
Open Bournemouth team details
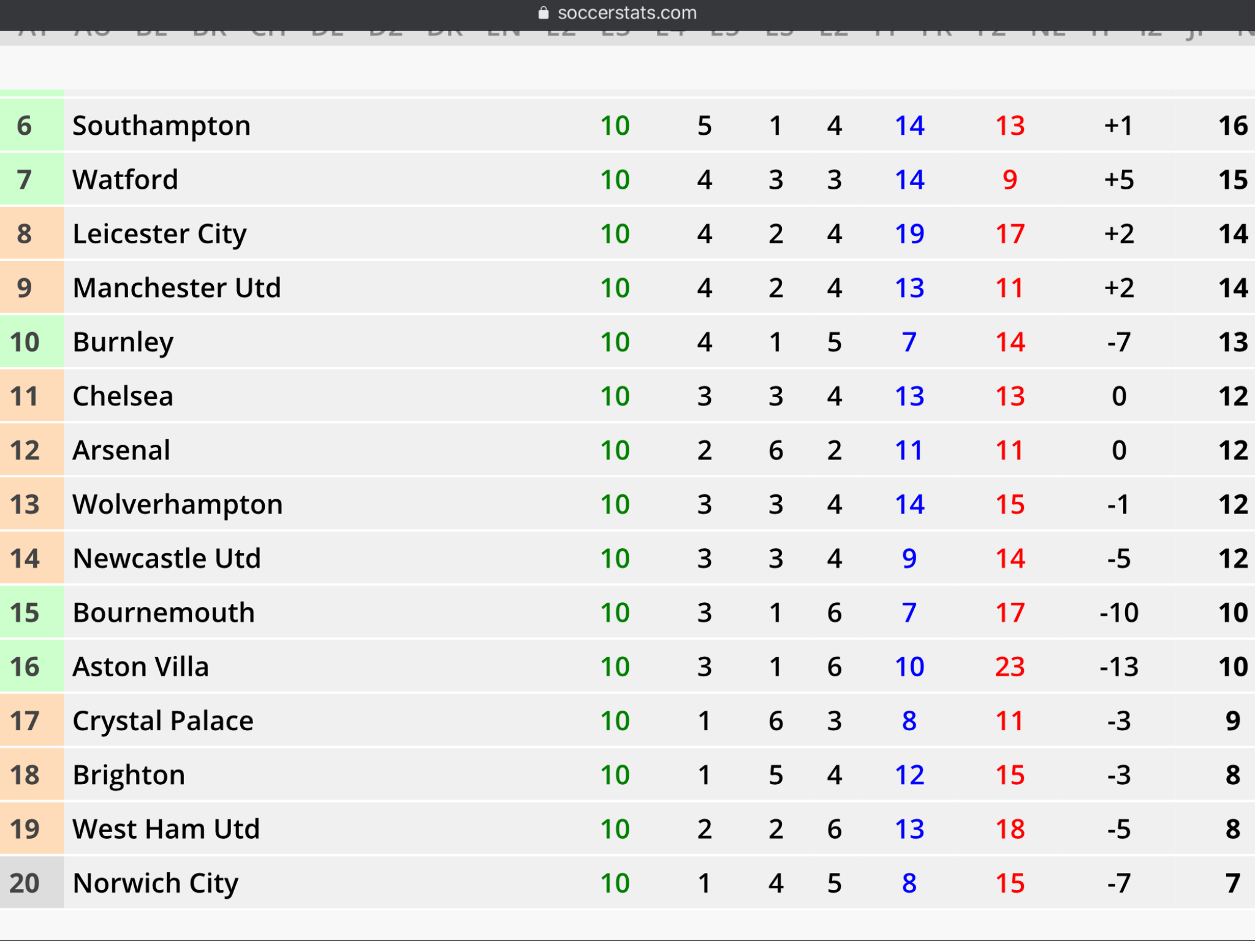(x=164, y=613)
